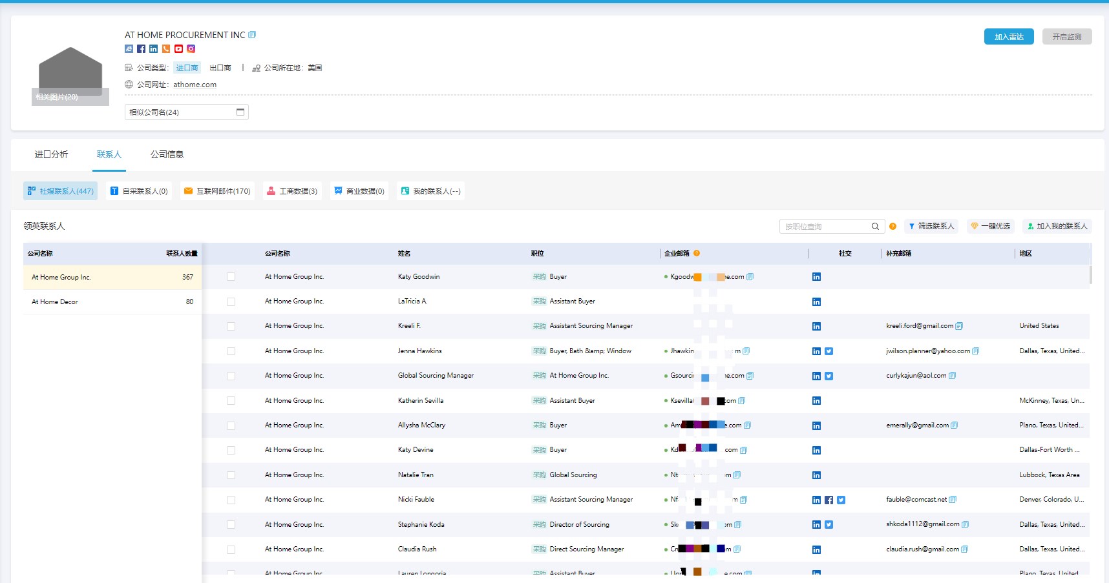
Task: Tick the checkbox for Kreeli F.
Action: pos(231,326)
